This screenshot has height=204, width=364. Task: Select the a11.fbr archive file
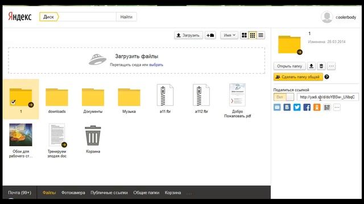pyautogui.click(x=165, y=95)
